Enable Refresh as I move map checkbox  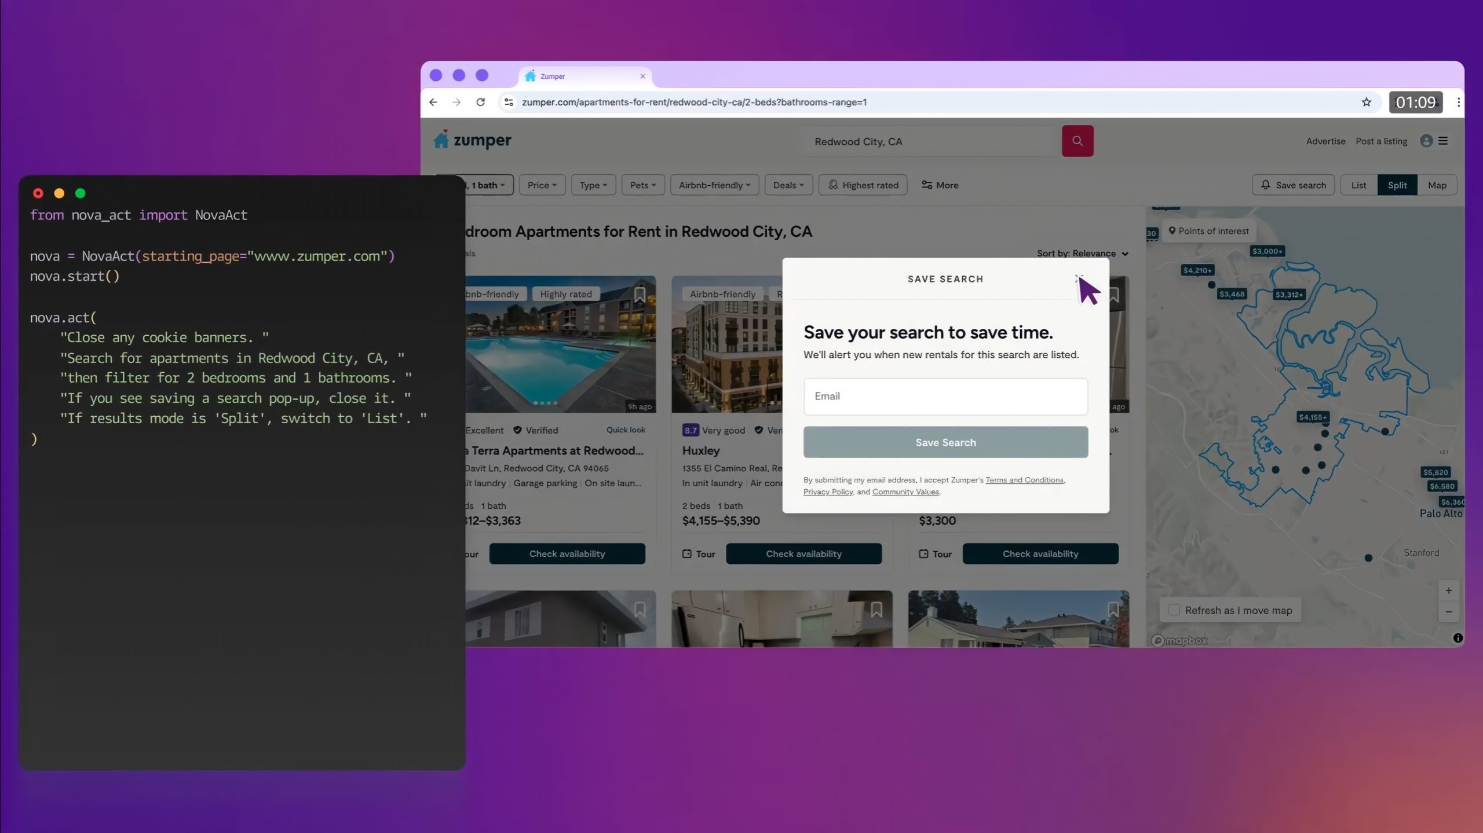point(1174,610)
